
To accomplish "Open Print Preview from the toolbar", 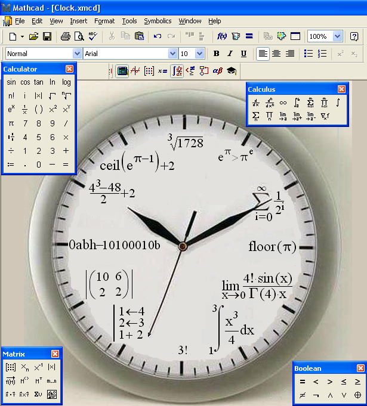I will [79, 36].
